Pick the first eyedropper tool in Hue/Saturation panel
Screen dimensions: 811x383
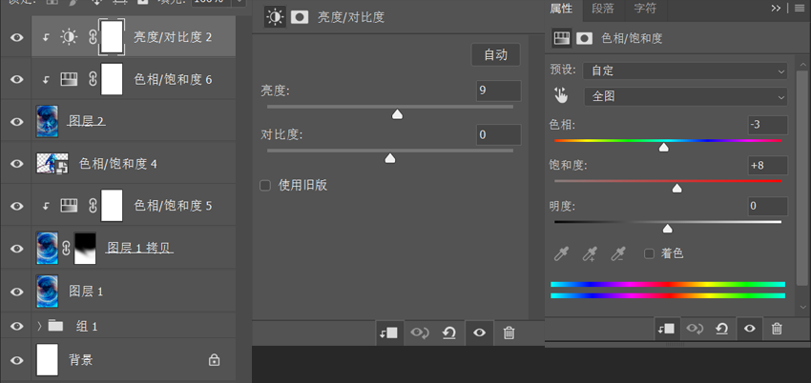(561, 253)
